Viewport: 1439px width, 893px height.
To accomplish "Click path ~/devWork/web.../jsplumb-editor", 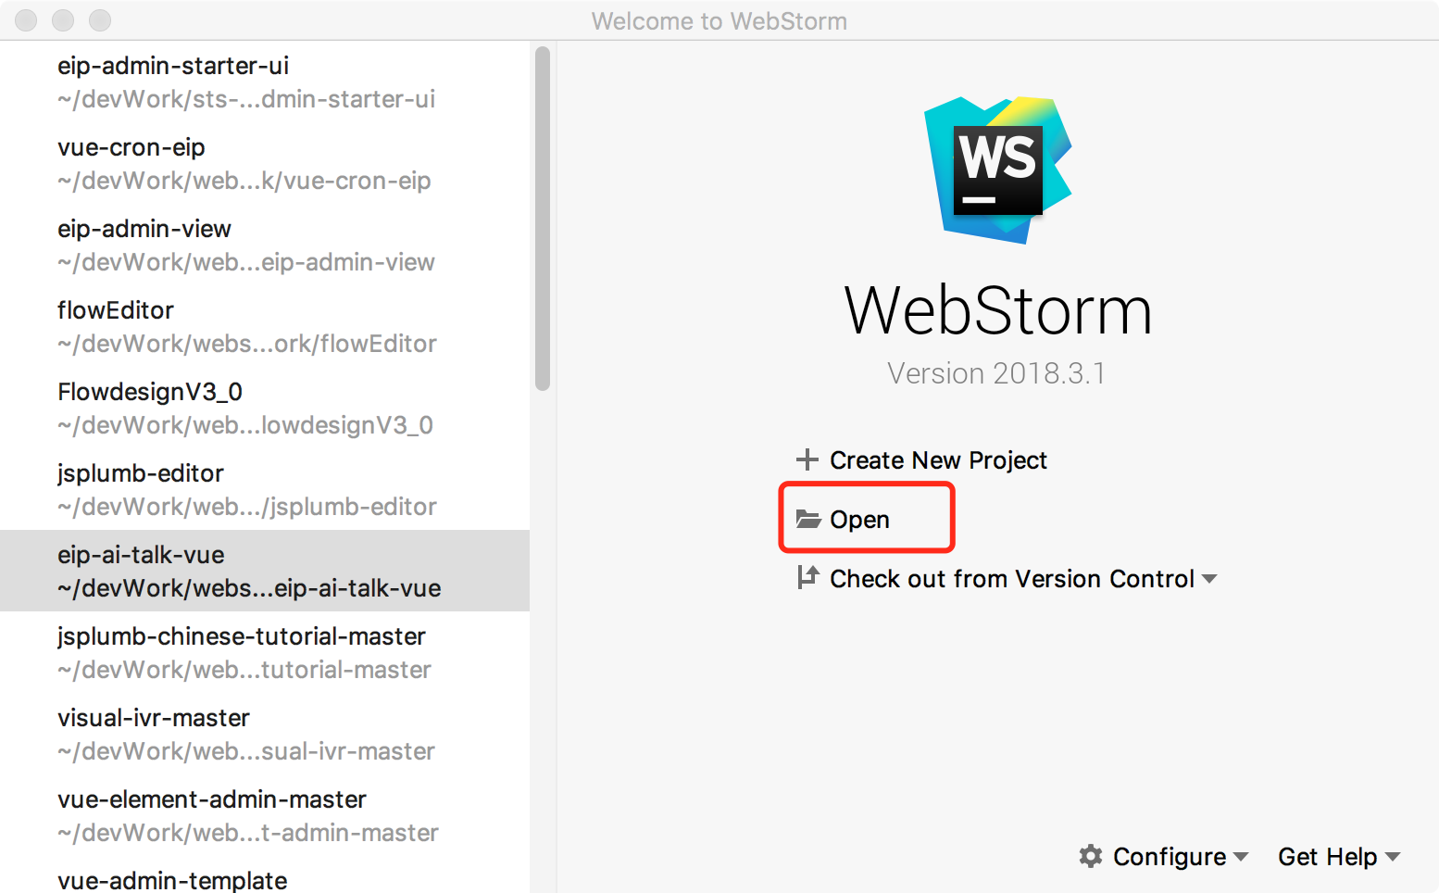I will pos(247,507).
